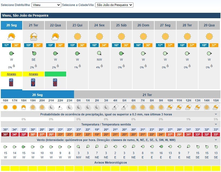The width and height of the screenshot is (221, 172).
Task: Click the UV 9 icon under 21 Ter
Action: 33,82
